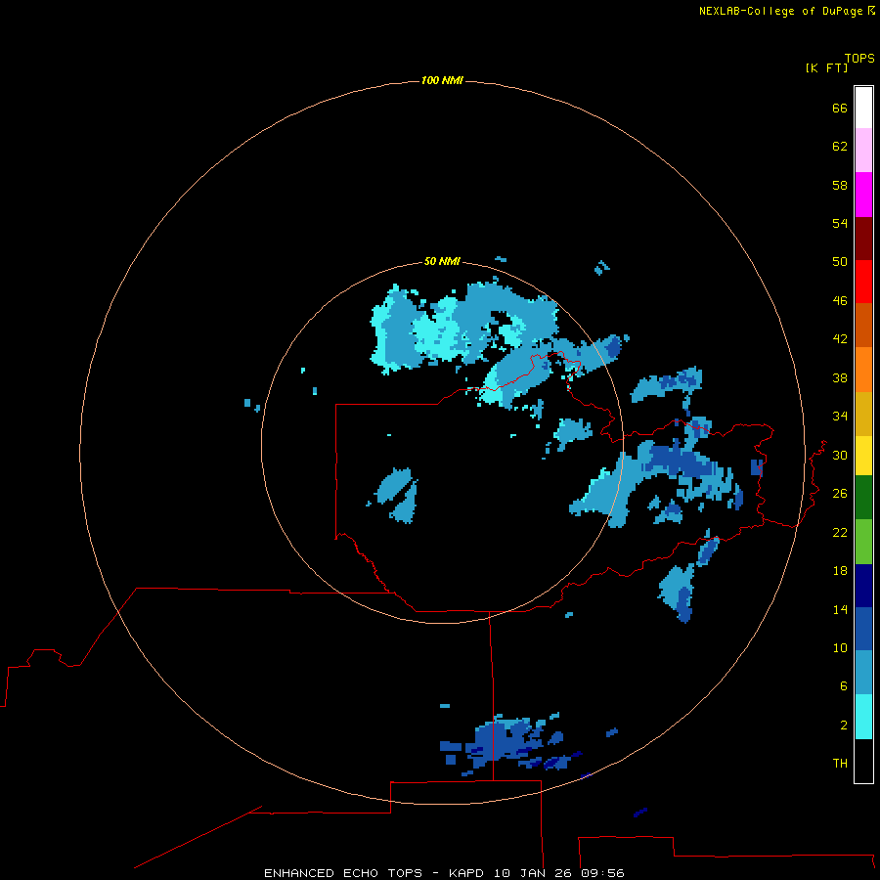Click 'ENHANCED ECHO TOPS' product title text
This screenshot has width=880, height=880.
[x=343, y=873]
